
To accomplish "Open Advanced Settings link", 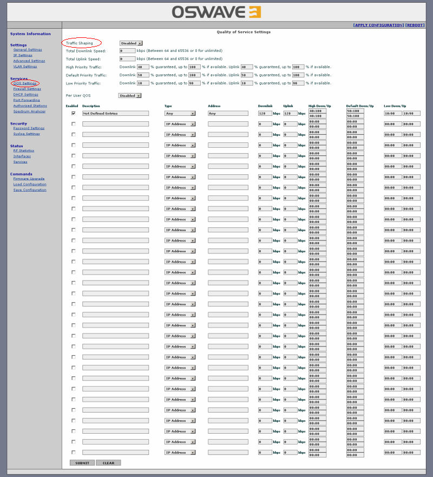I will (x=29, y=61).
